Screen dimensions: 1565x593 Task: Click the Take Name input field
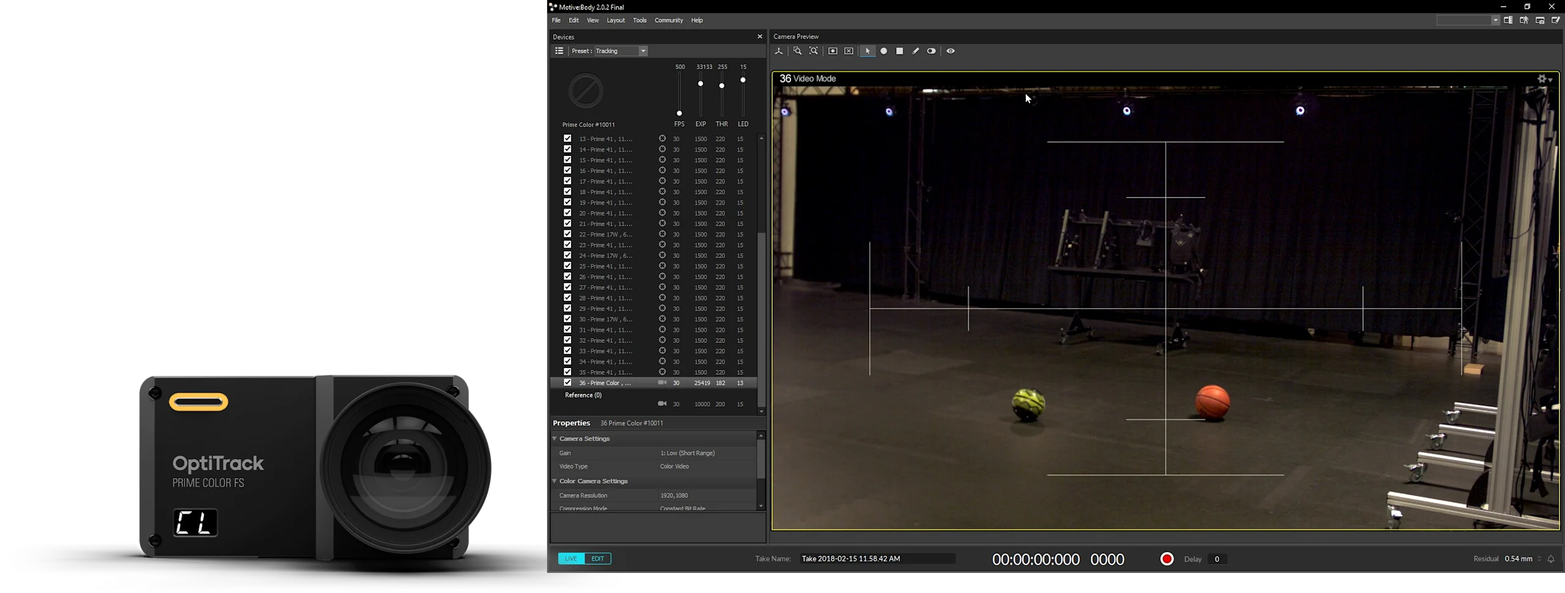pos(877,559)
